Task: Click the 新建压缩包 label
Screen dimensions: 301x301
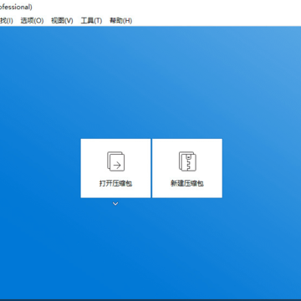Action: 187,184
